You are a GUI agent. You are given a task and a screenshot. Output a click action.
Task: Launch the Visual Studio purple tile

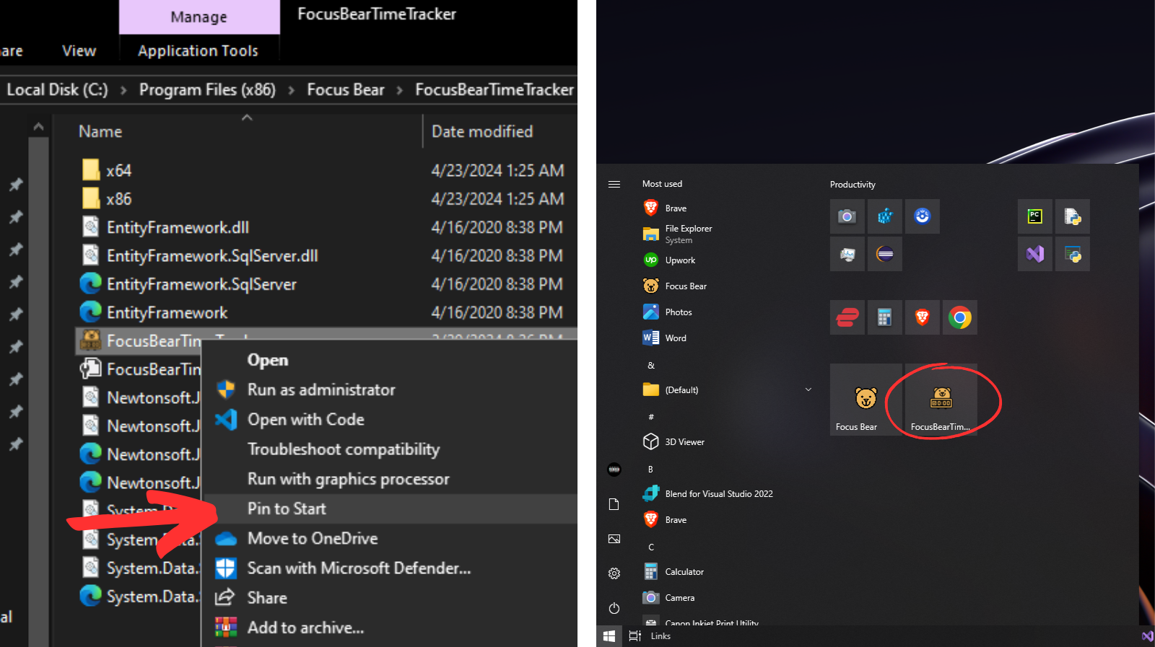1034,254
